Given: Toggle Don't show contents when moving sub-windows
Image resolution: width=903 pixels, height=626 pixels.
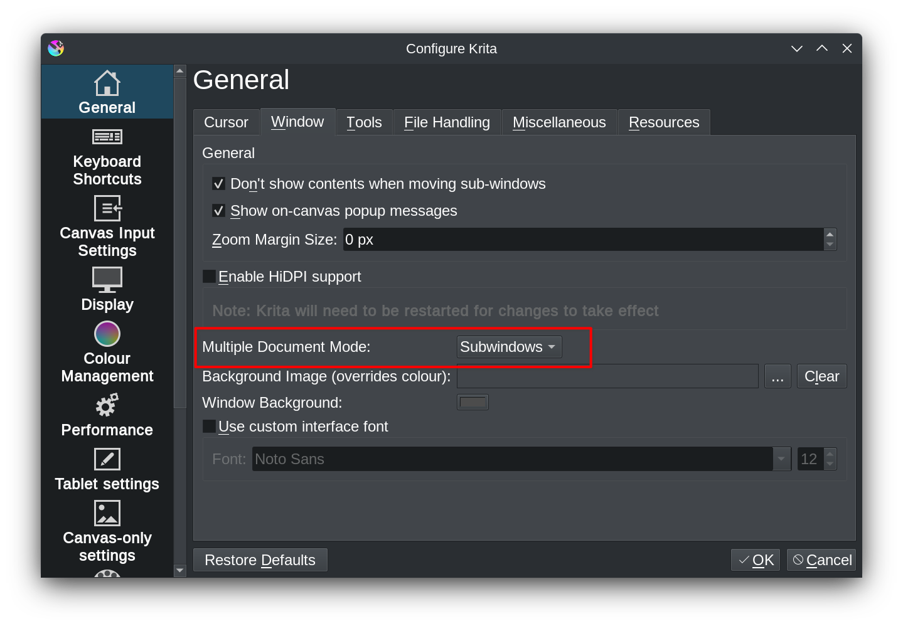Looking at the screenshot, I should coord(218,184).
